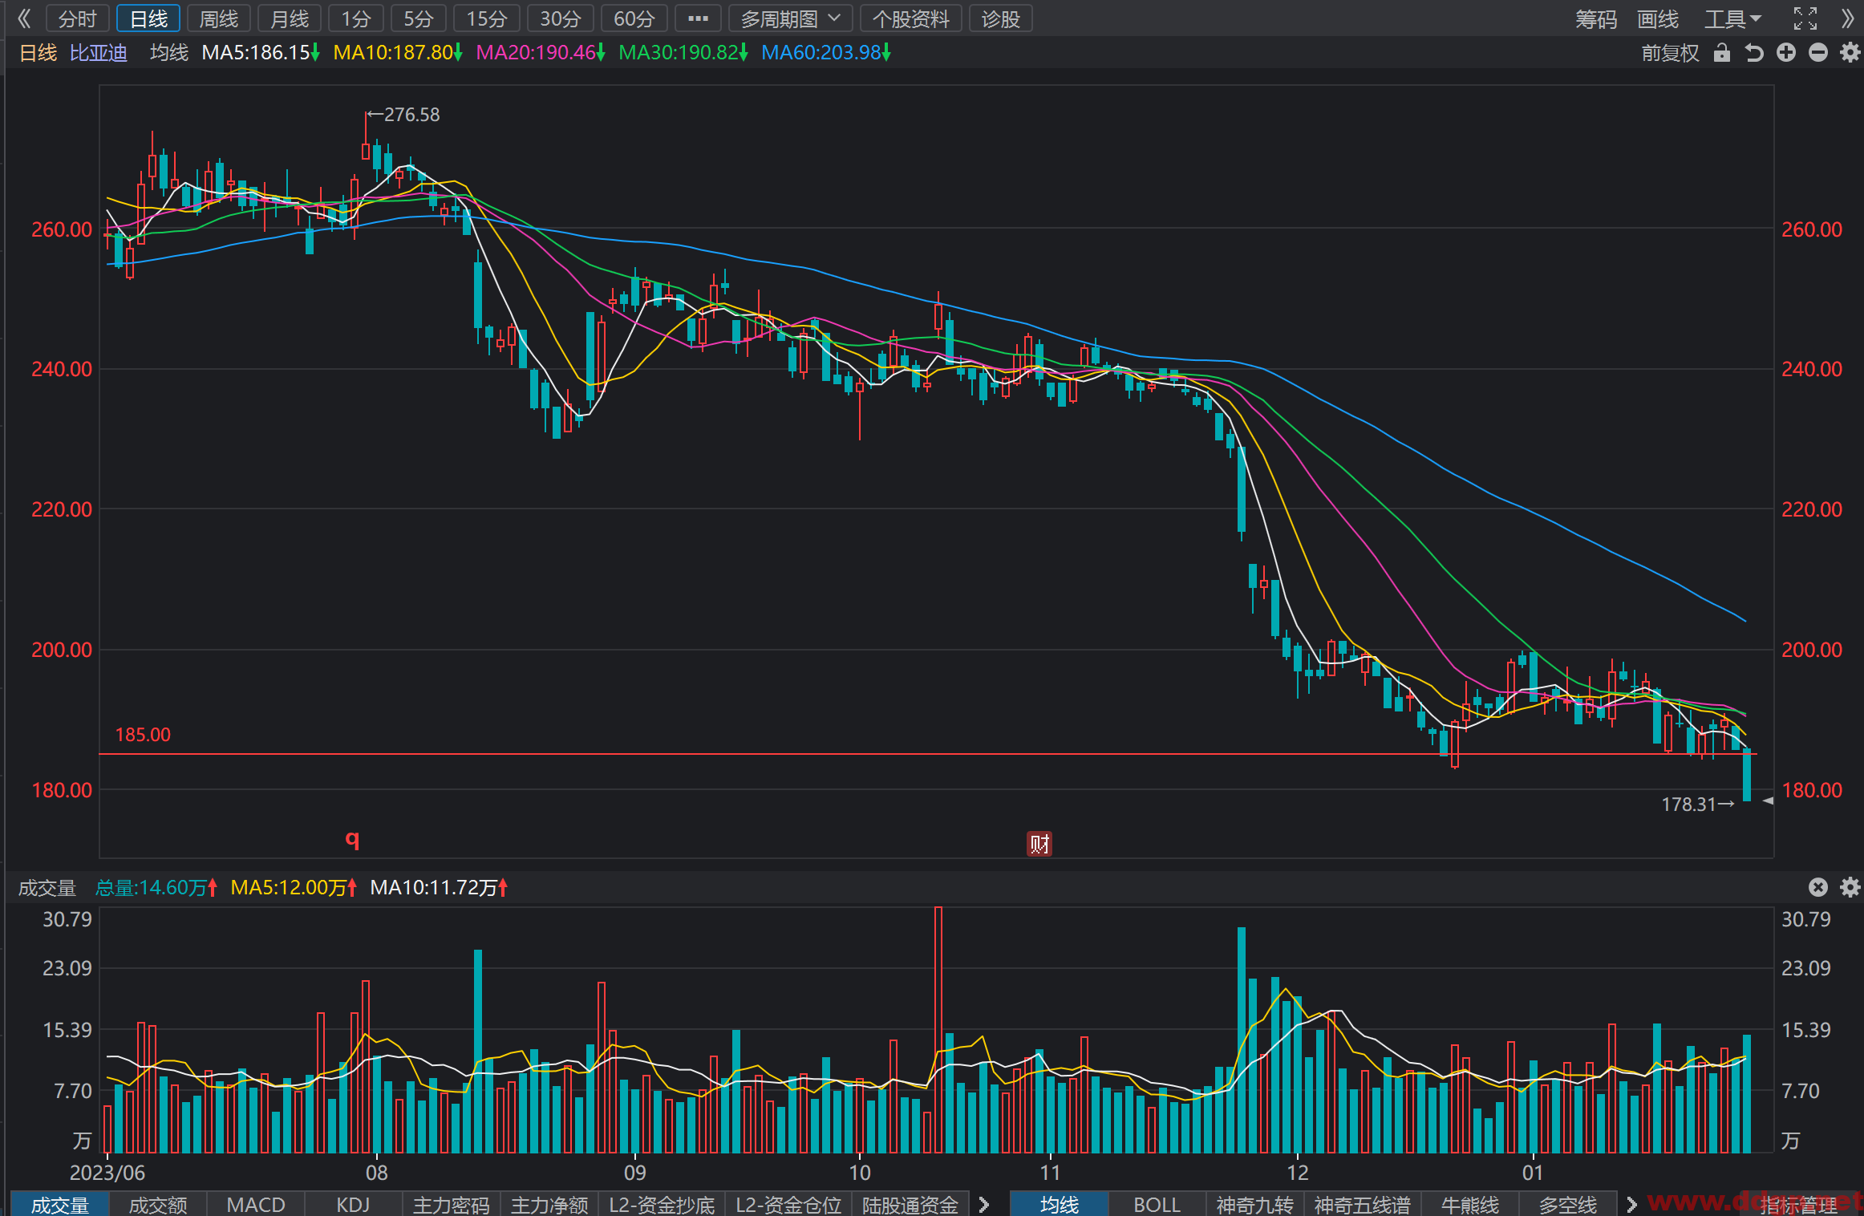Close the 成交量 volume panel
The image size is (1864, 1216).
pos(1818,886)
